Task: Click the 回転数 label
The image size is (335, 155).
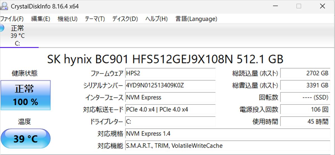Action: pyautogui.click(x=268, y=97)
